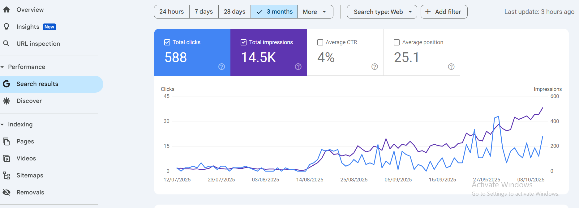
Task: Enable the Average CTR checkbox
Action: 320,42
